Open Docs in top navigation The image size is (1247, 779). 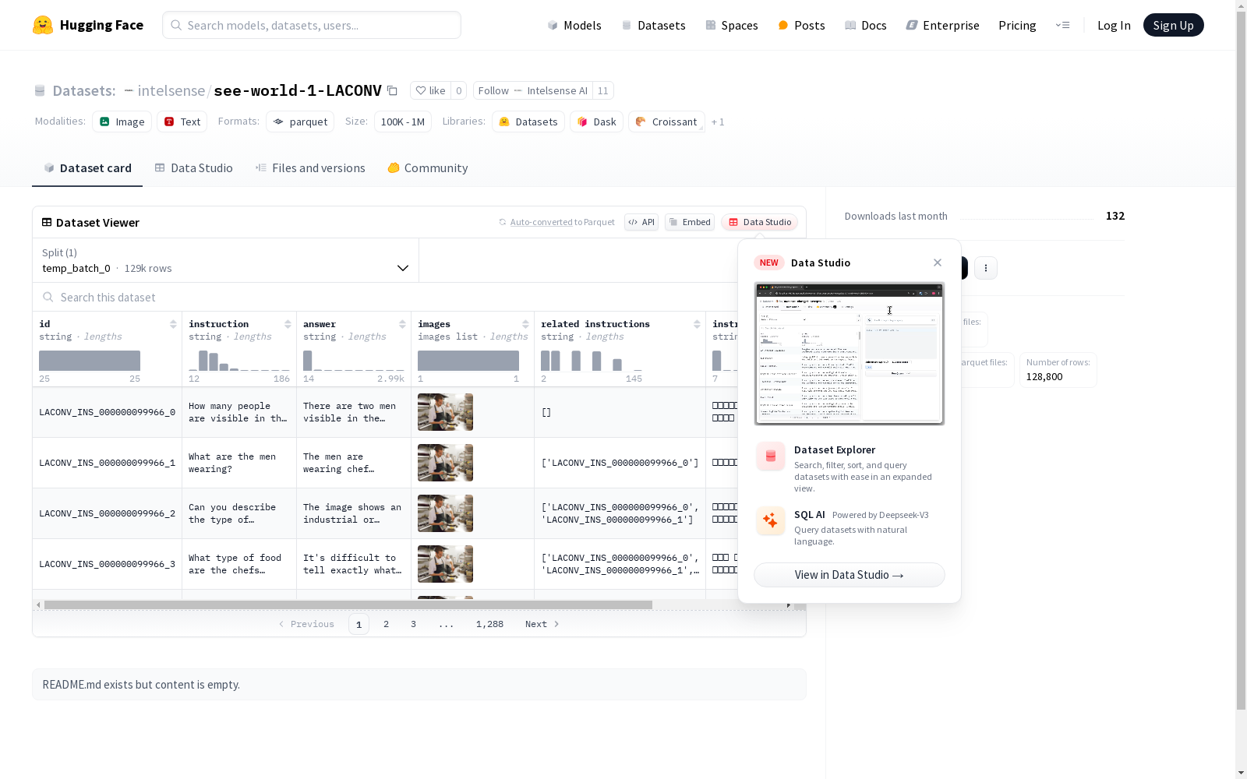click(866, 26)
